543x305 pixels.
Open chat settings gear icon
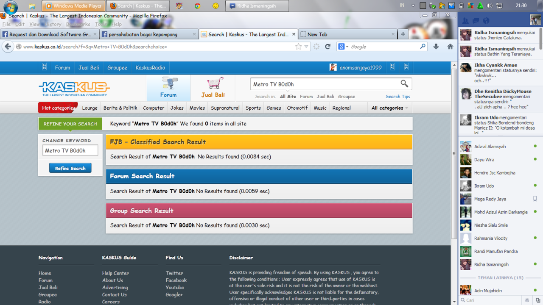click(x=527, y=300)
